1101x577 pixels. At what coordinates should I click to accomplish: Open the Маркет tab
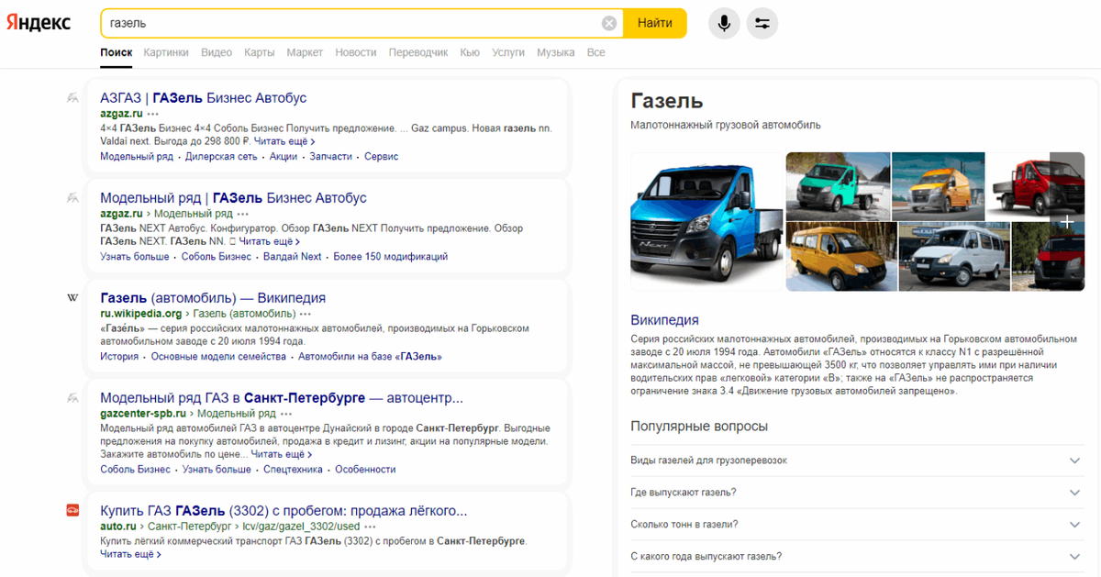(x=305, y=52)
